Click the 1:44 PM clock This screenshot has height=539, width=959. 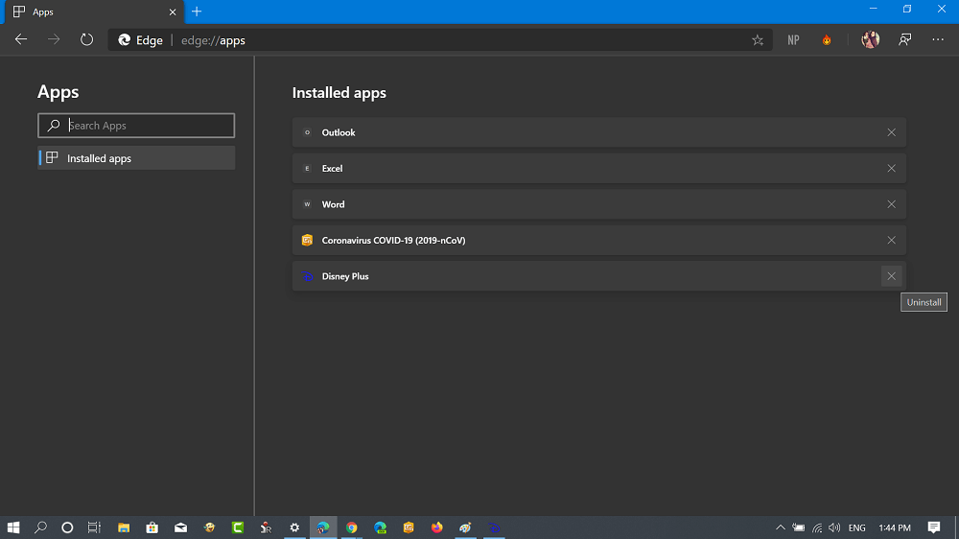click(x=894, y=527)
